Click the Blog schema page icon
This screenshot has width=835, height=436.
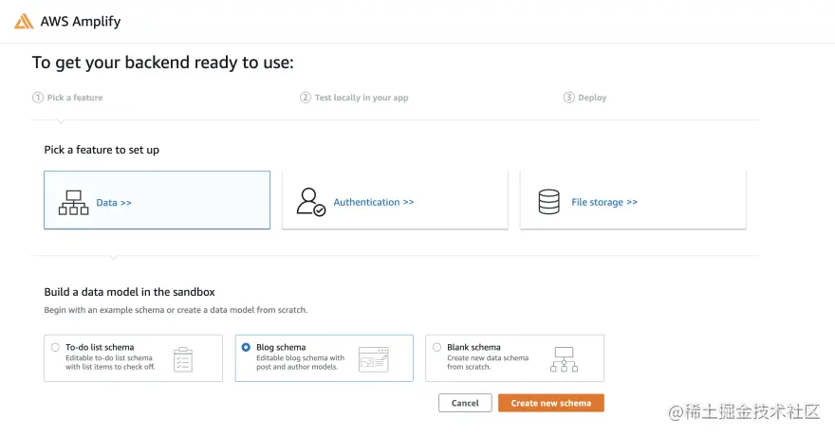pos(373,359)
